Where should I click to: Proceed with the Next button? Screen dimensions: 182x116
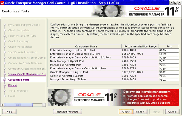pyautogui.click(x=140, y=112)
